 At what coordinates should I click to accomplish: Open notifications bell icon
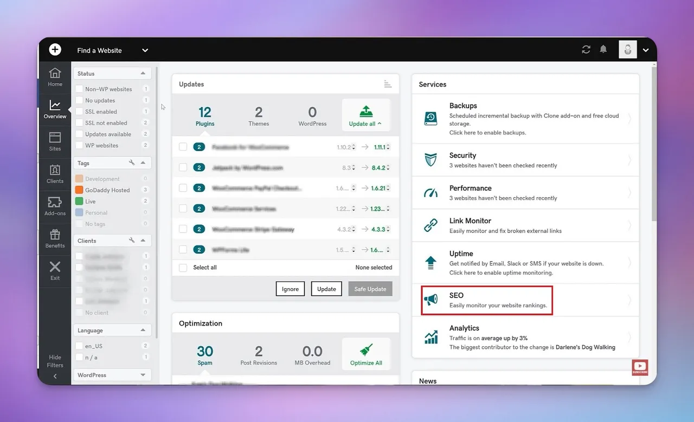(x=603, y=50)
